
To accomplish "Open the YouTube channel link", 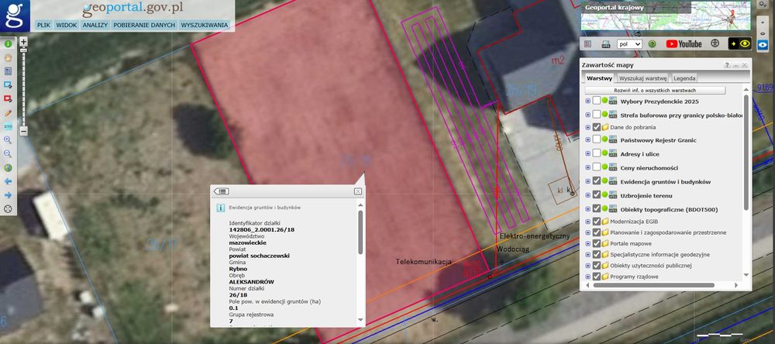I will pos(684,44).
